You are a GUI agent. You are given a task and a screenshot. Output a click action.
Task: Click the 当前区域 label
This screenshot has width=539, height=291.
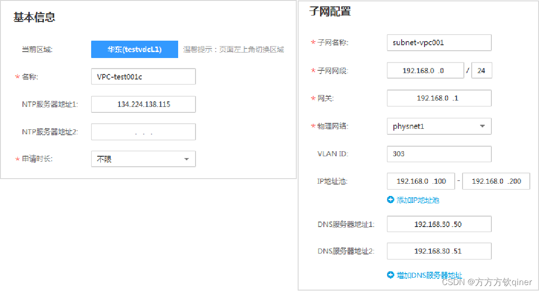pos(37,50)
